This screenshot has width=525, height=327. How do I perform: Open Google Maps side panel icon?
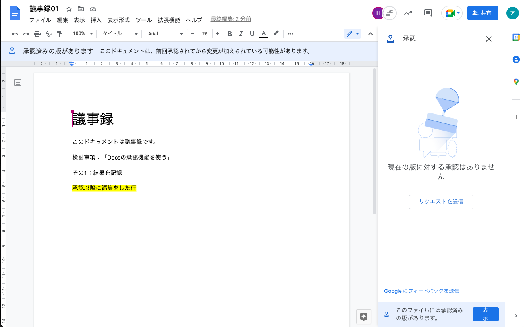coord(516,82)
